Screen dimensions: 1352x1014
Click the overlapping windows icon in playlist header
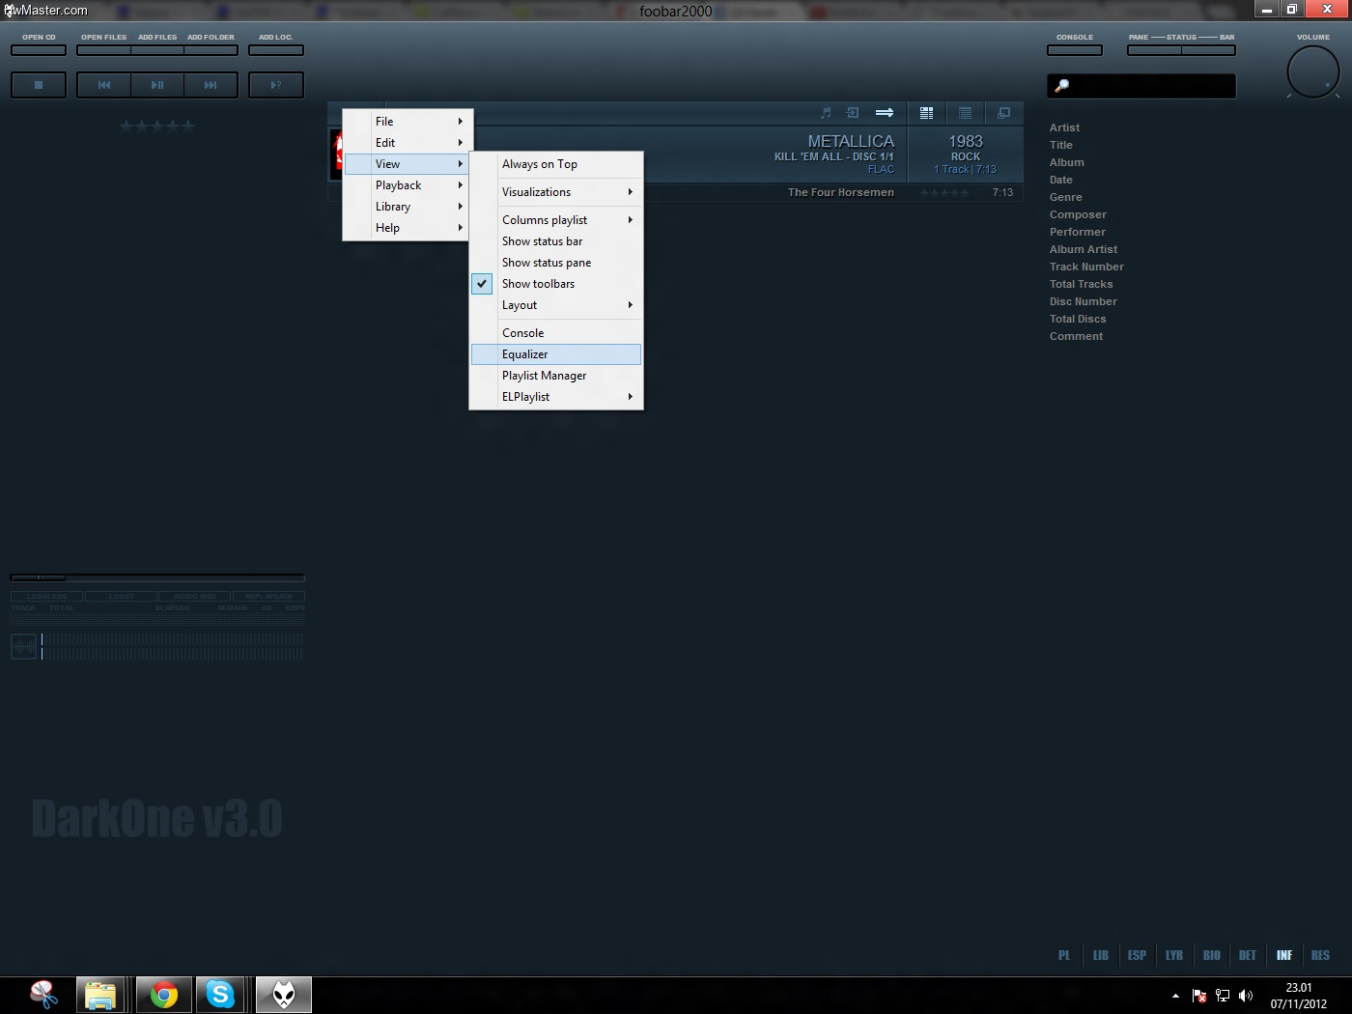point(1003,113)
